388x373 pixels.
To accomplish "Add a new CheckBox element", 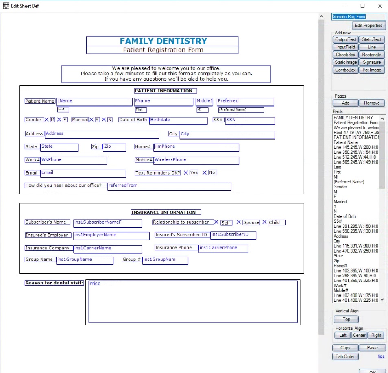I will pos(345,55).
